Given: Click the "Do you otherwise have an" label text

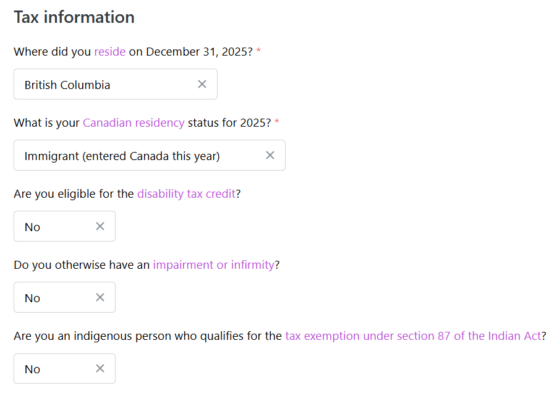Looking at the screenshot, I should (82, 265).
